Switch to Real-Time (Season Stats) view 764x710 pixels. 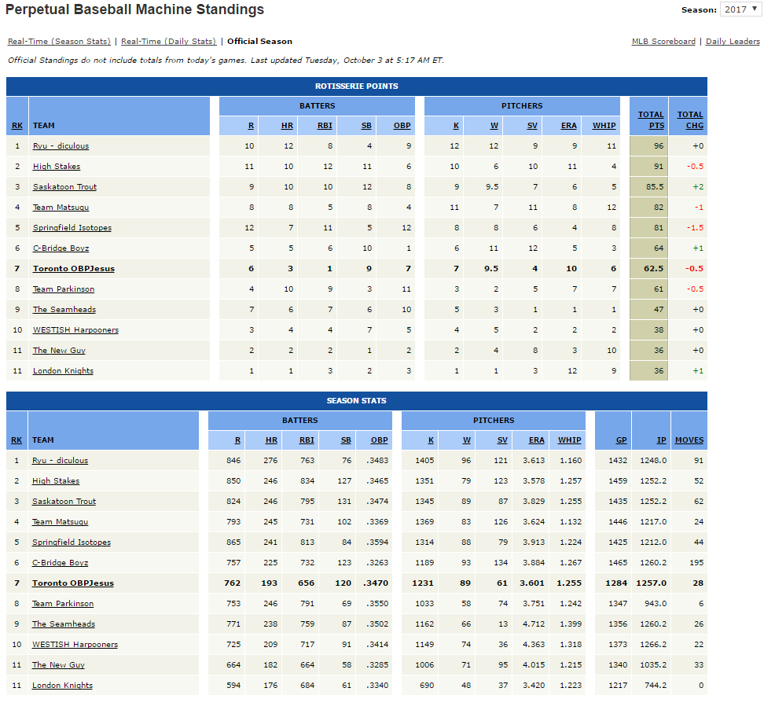tap(59, 41)
